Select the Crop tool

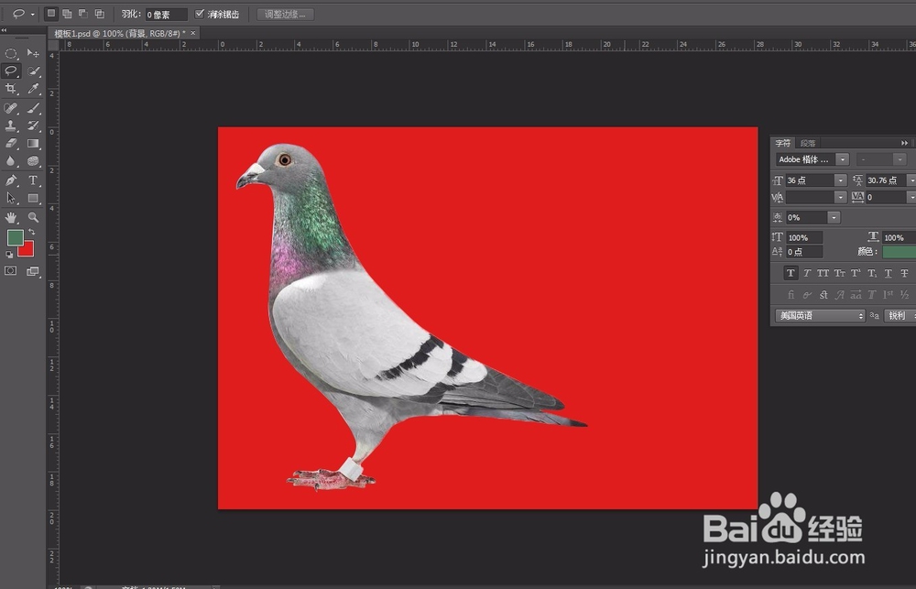(10, 89)
